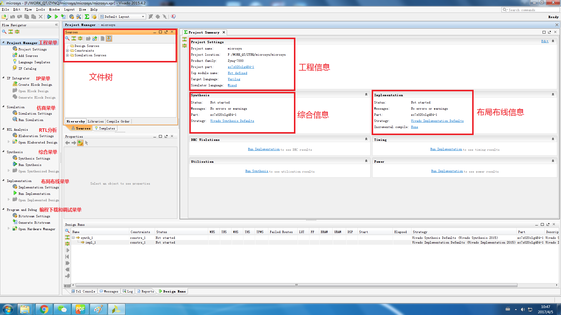Click the Run Synthesis toolbar icon
This screenshot has width=561, height=315.
click(x=49, y=17)
